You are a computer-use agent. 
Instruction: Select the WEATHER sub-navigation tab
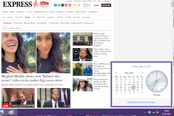coord(41,17)
